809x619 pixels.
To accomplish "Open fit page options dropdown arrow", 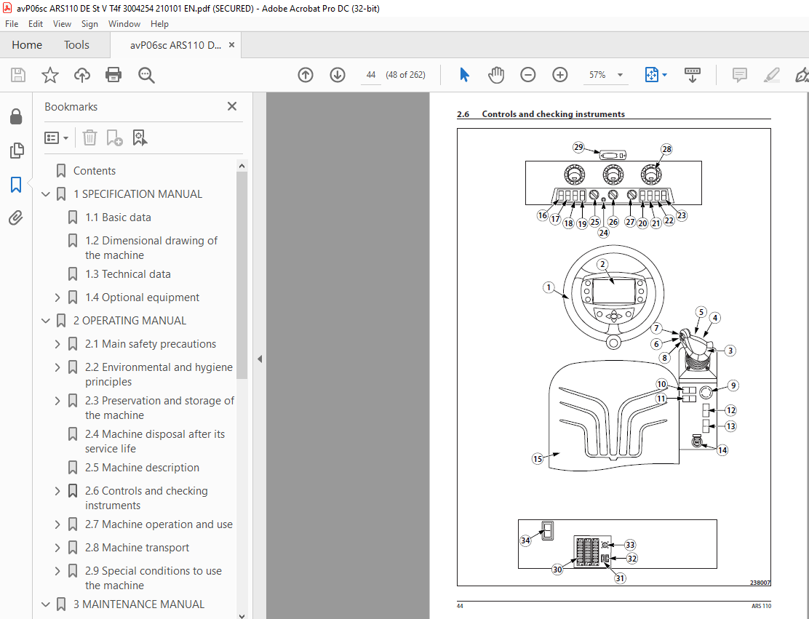I will (664, 75).
